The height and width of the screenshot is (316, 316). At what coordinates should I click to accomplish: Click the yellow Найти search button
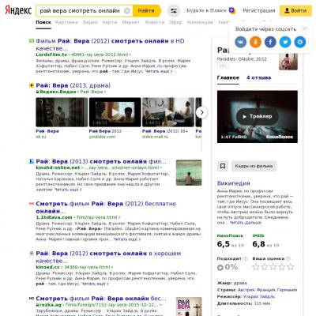[x=147, y=11]
